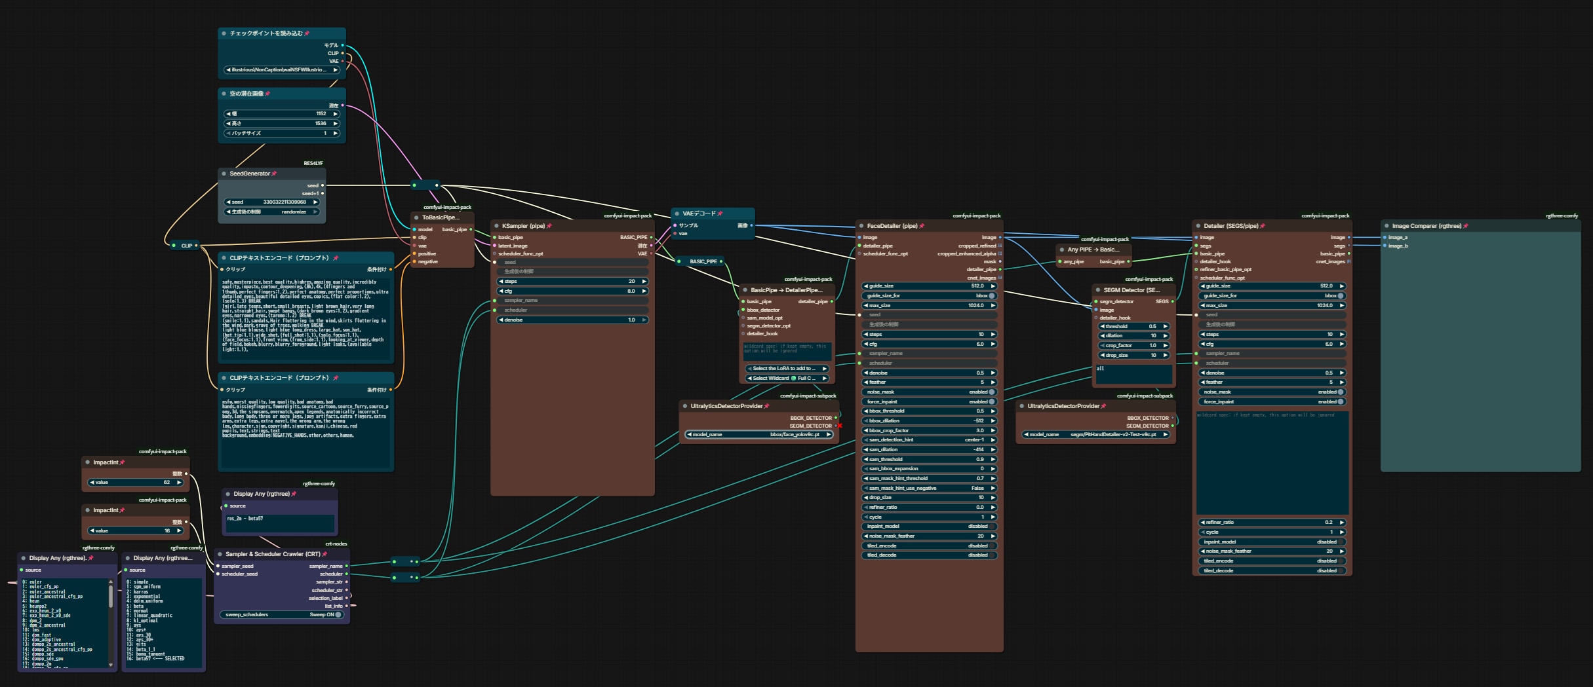Open the checkpoint selector showing illustrious model
1593x687 pixels.
282,70
